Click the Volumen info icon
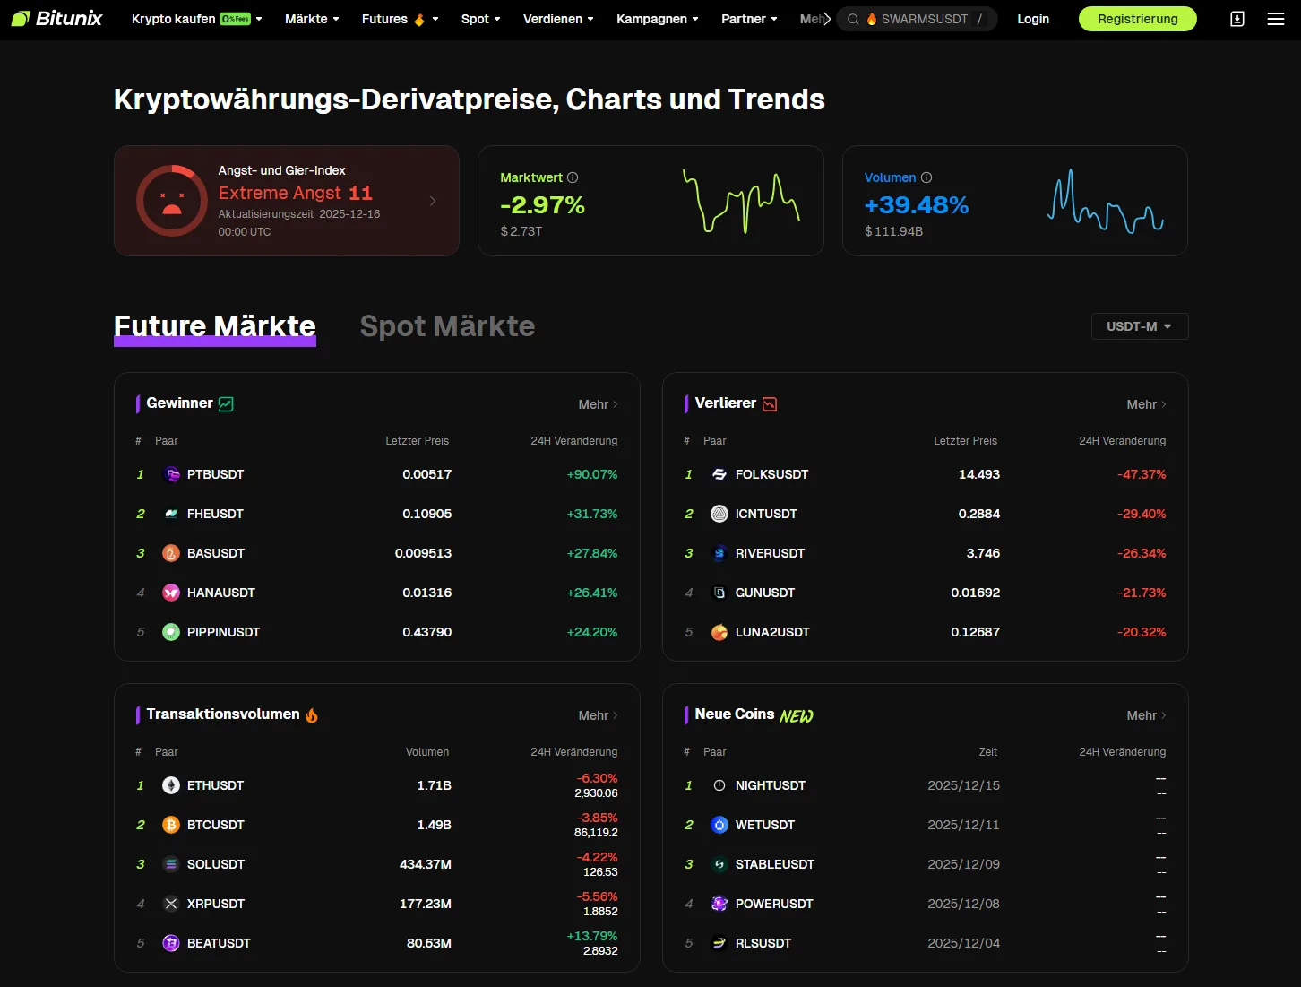The width and height of the screenshot is (1301, 987). pyautogui.click(x=926, y=177)
